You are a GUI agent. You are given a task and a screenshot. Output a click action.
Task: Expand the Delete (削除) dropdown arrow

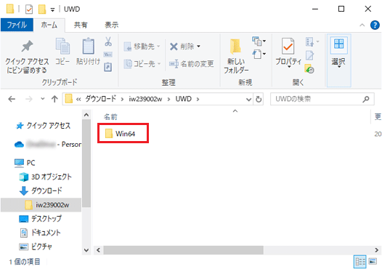[198, 46]
